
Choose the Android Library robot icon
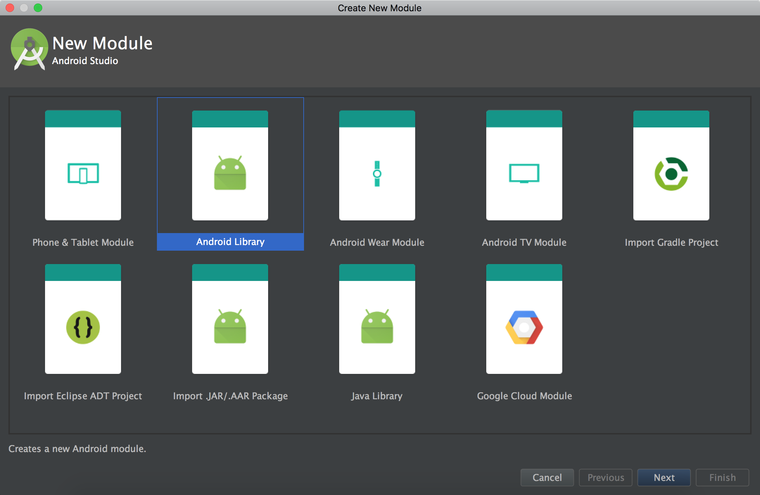point(230,173)
